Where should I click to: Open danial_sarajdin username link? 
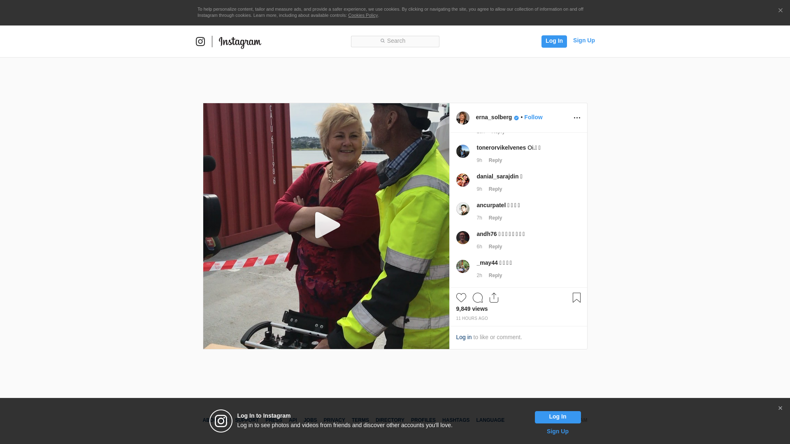(497, 176)
